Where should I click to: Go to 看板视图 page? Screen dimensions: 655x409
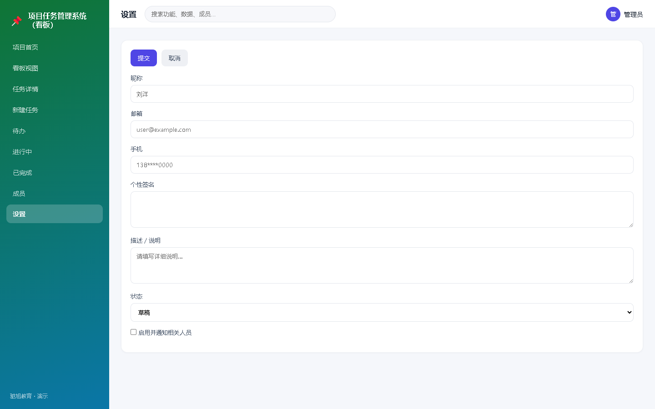click(55, 68)
